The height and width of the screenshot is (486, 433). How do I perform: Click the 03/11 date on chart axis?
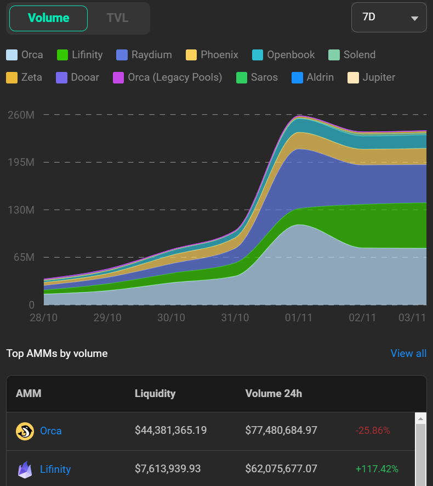(x=412, y=318)
